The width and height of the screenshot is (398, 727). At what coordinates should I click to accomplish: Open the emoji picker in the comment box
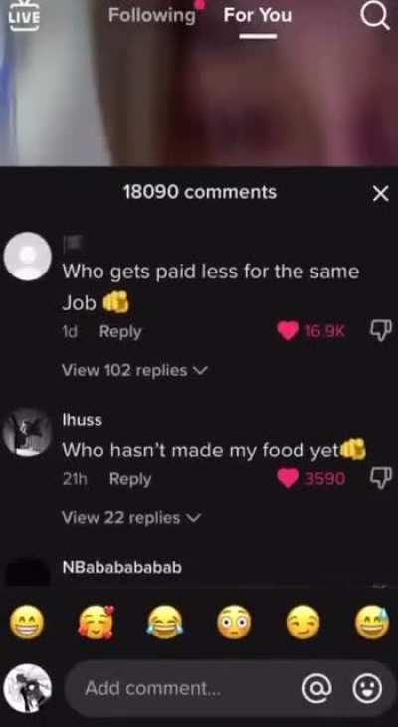367,688
